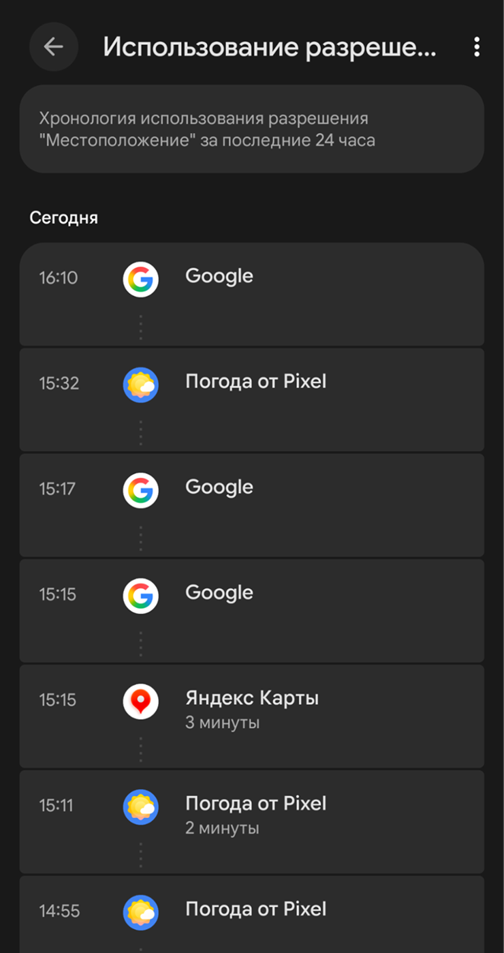The image size is (504, 953).
Task: Open Погода от Pixel entry at 15:32
Action: pos(255,382)
